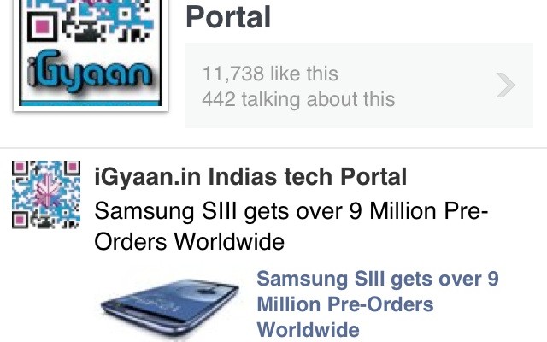Open the Samsung Galaxy SIII phone thumbnail
Screen dimensions: 547x342
click(x=170, y=307)
